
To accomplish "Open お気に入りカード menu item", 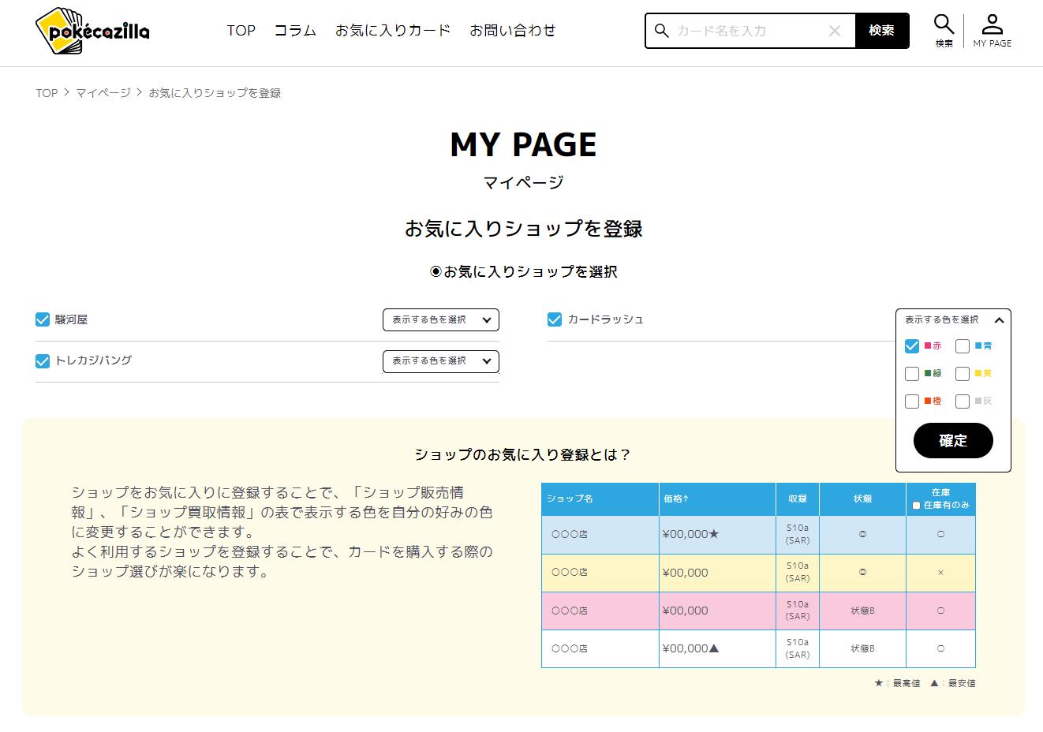I will [393, 31].
